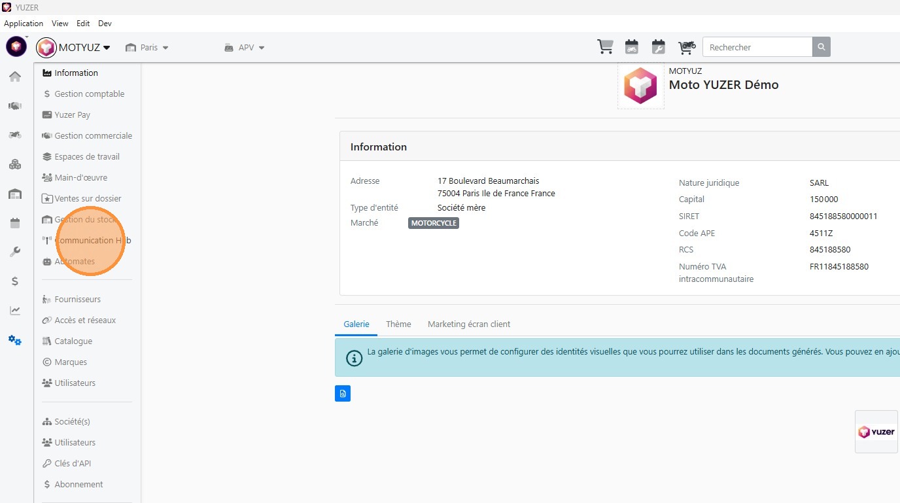The height and width of the screenshot is (503, 900).
Task: Go to the Home icon in the left rail
Action: (x=15, y=77)
